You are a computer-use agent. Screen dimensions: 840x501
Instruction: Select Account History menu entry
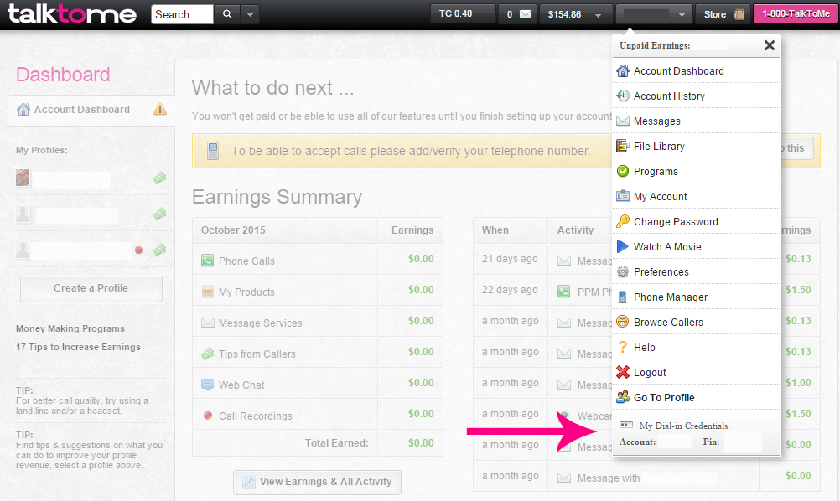point(697,96)
